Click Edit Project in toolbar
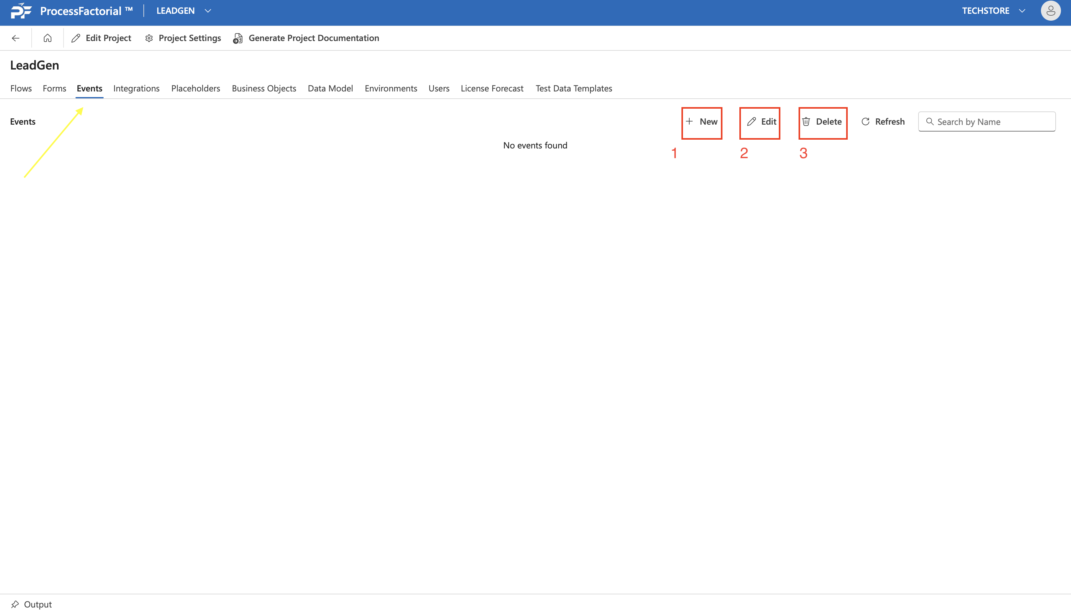This screenshot has width=1071, height=615. (101, 38)
